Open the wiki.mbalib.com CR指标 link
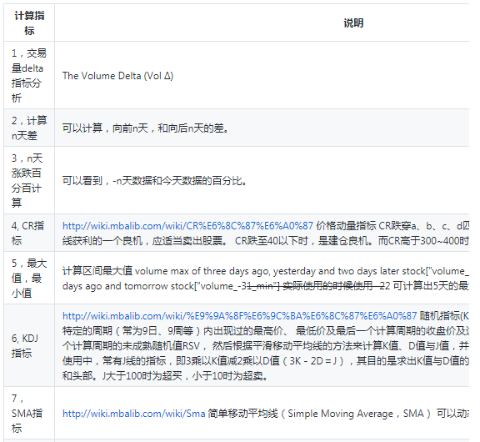This screenshot has width=480, height=442. (x=187, y=226)
